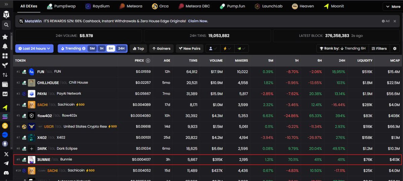Show New Pairs list
The image size is (403, 181).
[190, 48]
